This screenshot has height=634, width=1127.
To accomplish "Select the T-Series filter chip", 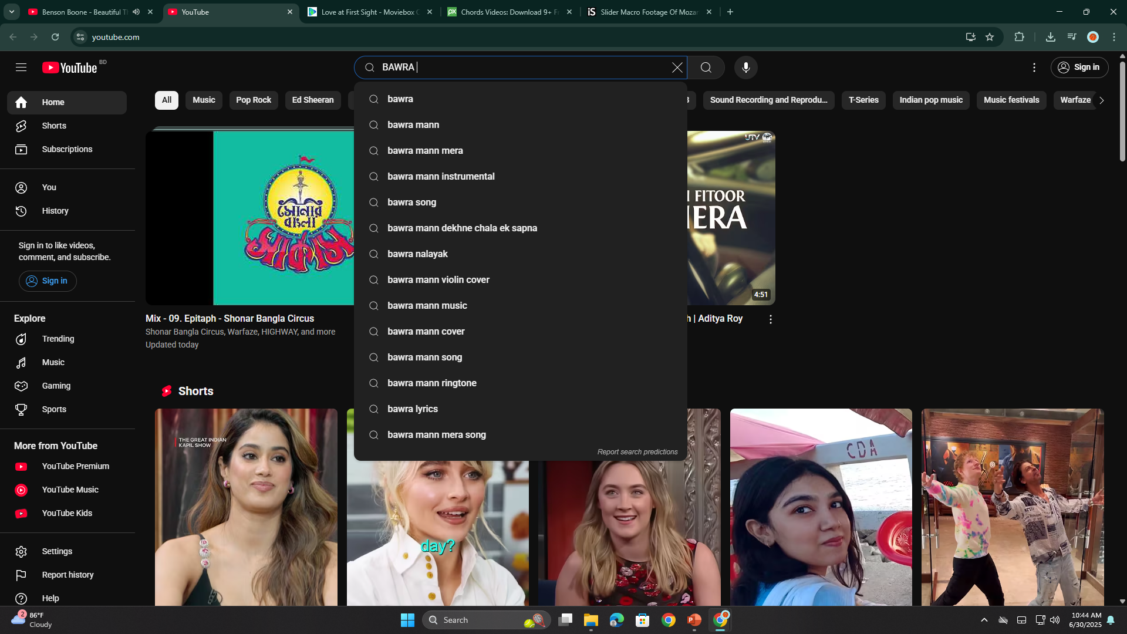I will (x=863, y=100).
